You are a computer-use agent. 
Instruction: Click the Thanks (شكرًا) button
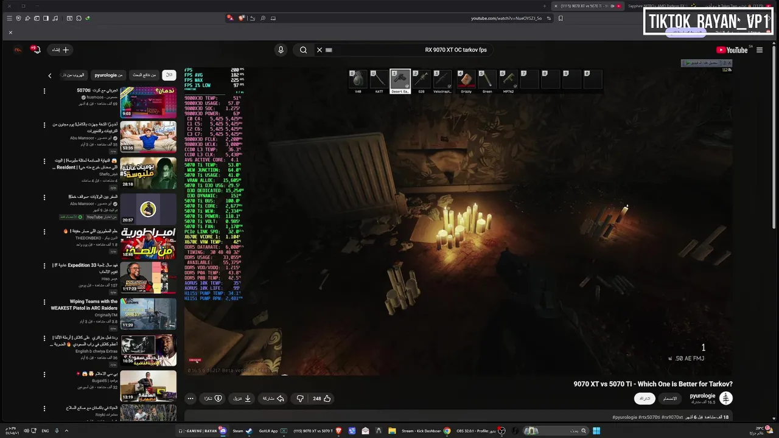click(213, 398)
